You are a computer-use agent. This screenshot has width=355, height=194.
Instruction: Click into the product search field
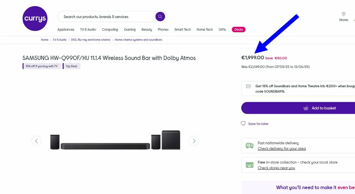coord(106,17)
